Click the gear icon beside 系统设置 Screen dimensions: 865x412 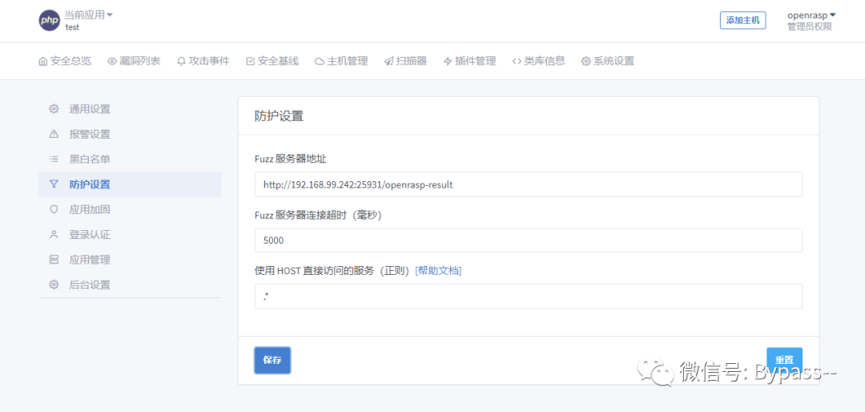585,61
